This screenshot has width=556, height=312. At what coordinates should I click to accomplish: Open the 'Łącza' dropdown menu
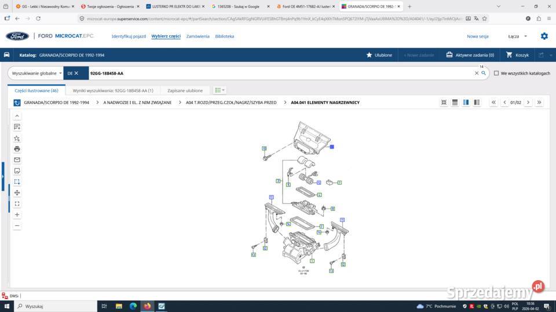[517, 36]
